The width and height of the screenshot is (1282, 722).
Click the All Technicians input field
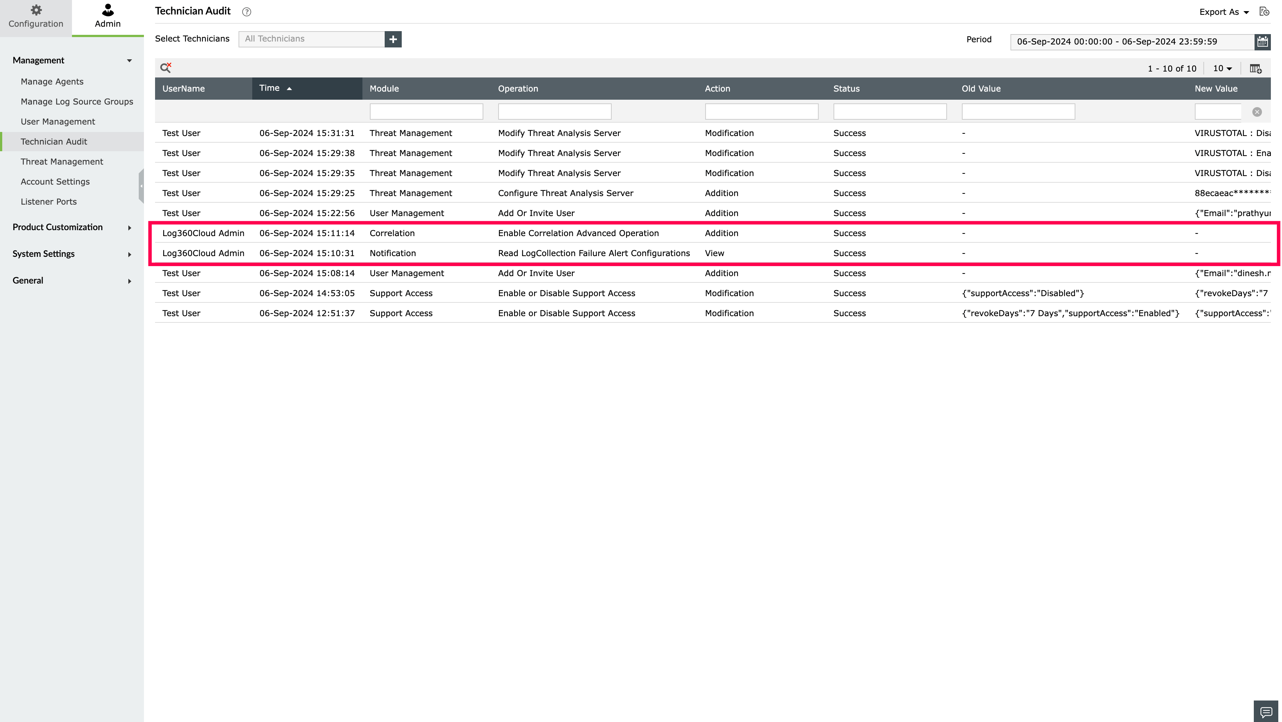312,39
